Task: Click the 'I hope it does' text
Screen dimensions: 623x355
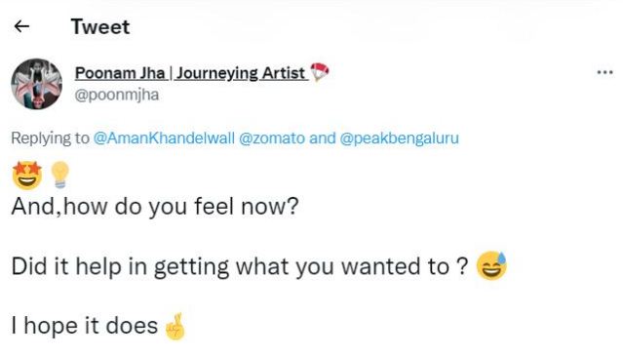Action: click(x=85, y=326)
